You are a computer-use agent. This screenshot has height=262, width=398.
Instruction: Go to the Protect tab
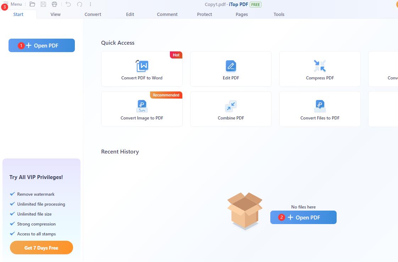[x=205, y=15]
